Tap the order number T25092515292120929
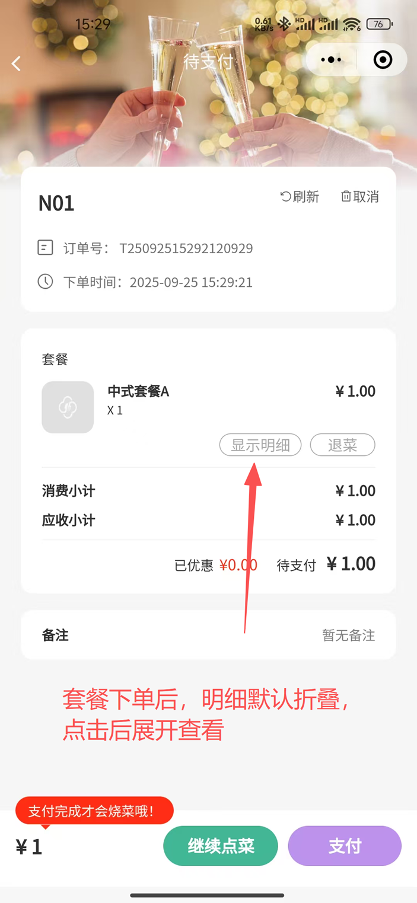The width and height of the screenshot is (417, 903). point(186,248)
